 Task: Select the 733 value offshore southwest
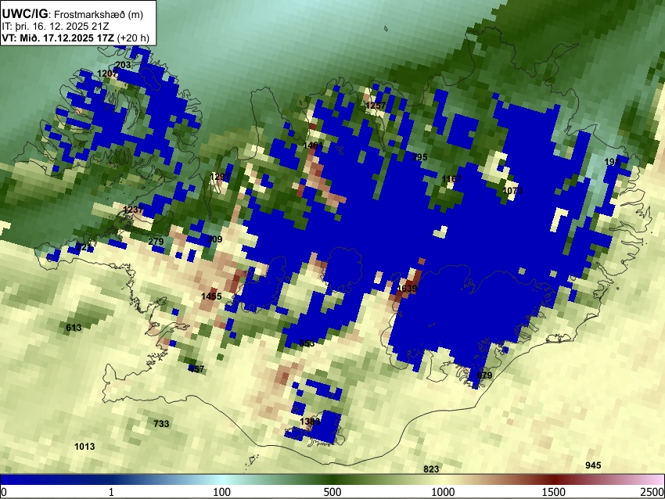tap(161, 424)
